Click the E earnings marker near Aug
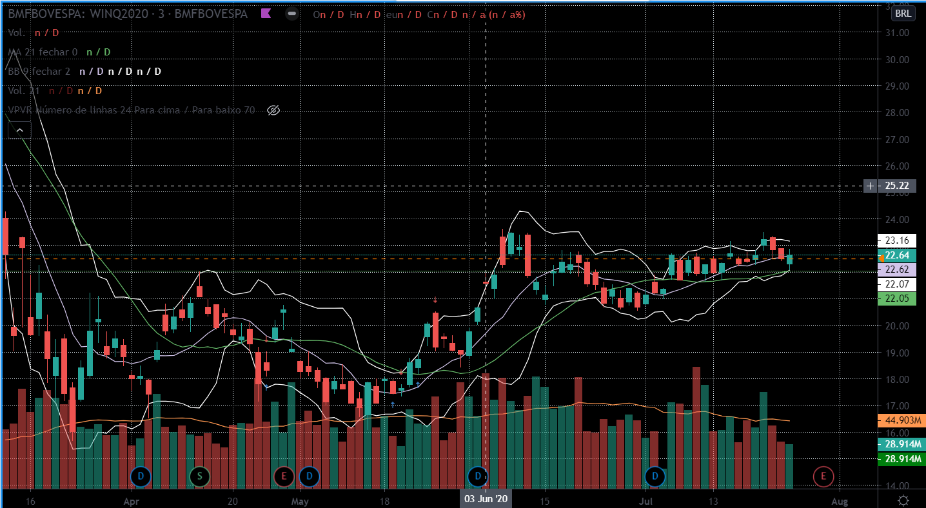Viewport: 926px width, 508px height. tap(823, 477)
